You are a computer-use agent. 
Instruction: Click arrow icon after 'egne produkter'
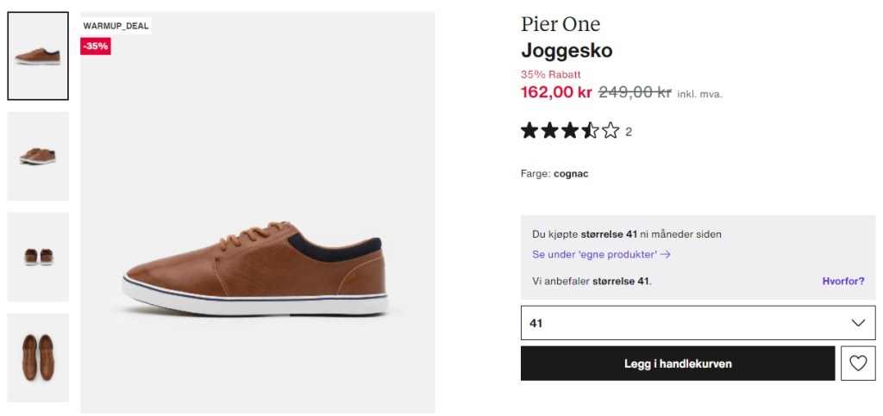(x=666, y=254)
